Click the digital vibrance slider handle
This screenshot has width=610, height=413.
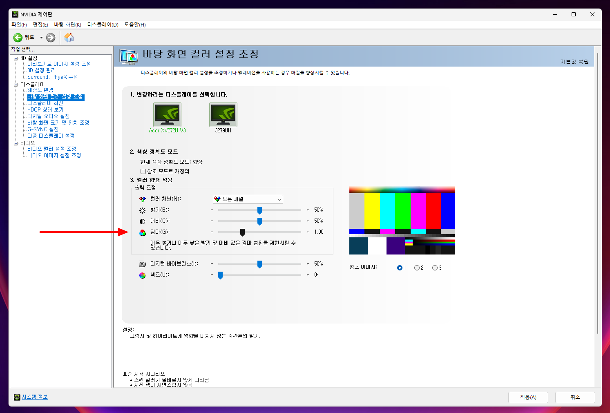tap(259, 264)
